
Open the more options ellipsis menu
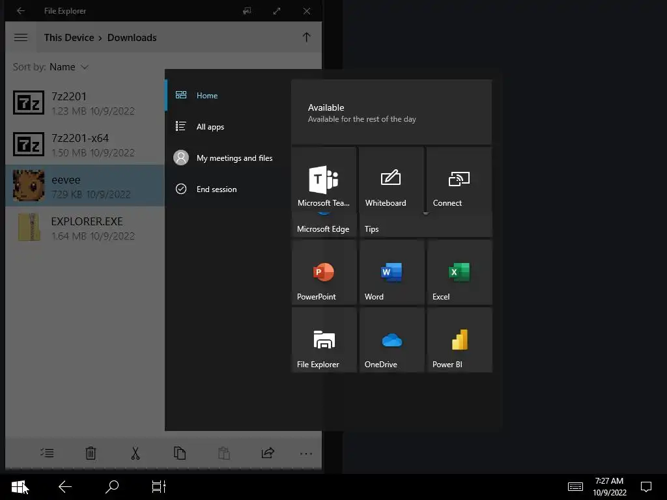click(306, 454)
